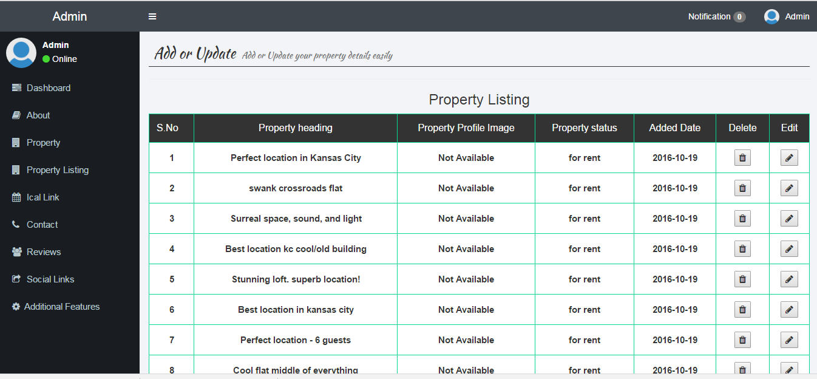
Task: Click pencil icon for row 6
Action: click(788, 310)
